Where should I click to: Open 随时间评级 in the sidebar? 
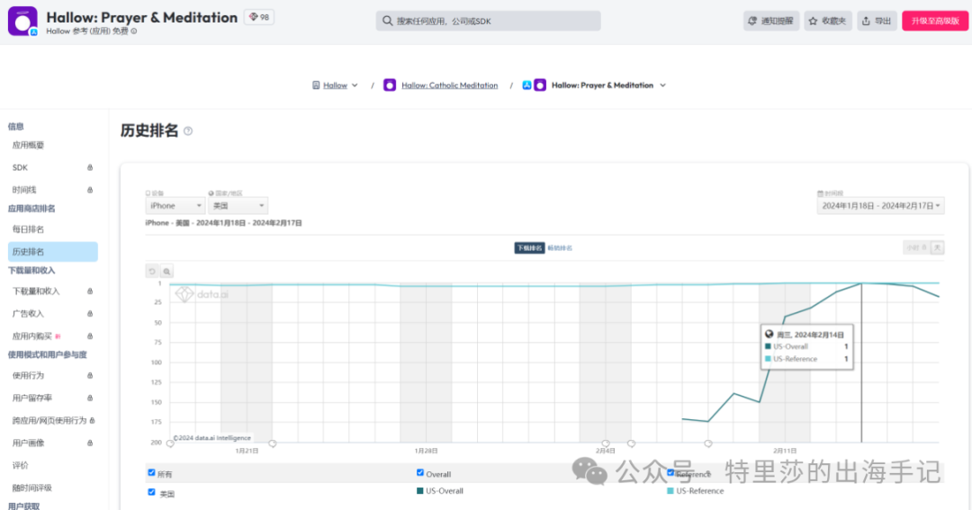tap(32, 488)
